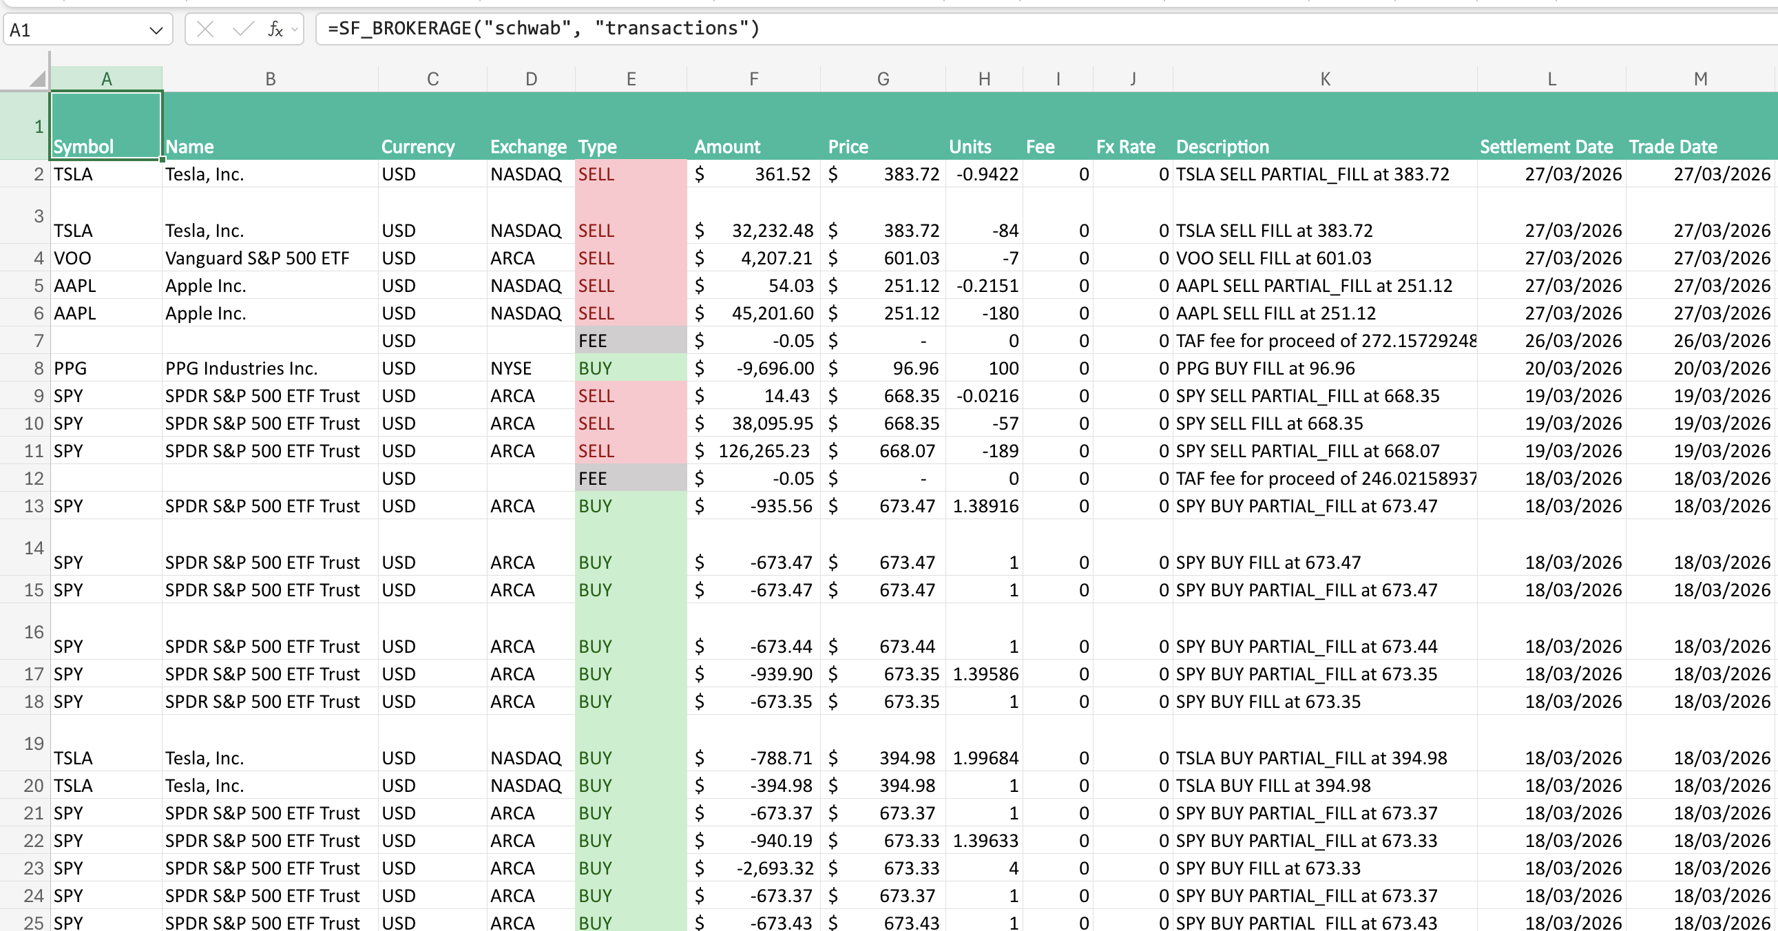This screenshot has width=1778, height=931.
Task: Click the Currency header cell
Action: click(432, 126)
